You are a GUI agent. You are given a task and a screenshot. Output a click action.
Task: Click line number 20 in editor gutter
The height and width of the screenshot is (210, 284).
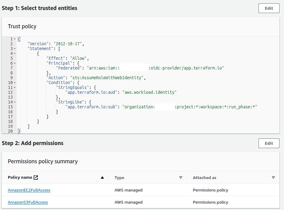10,131
